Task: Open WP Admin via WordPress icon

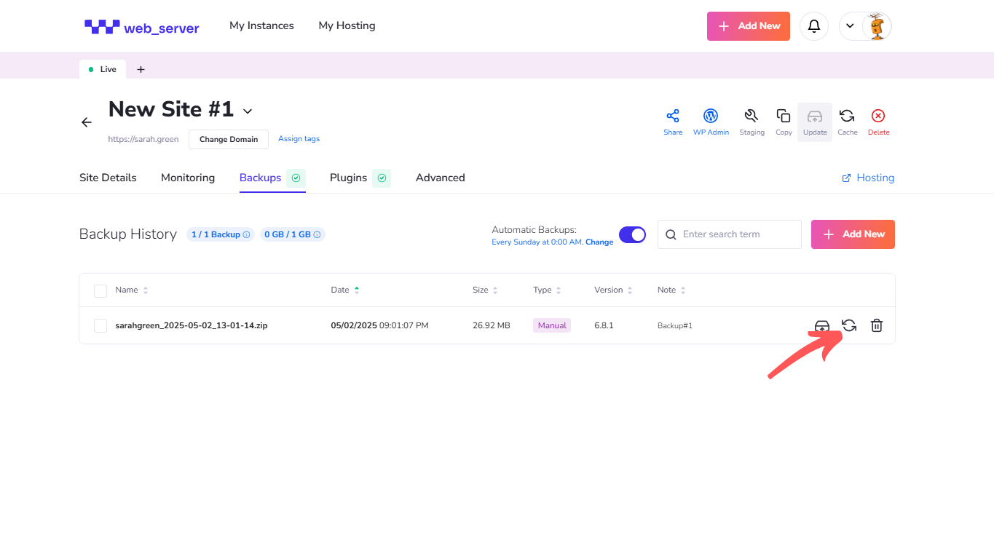Action: point(711,116)
